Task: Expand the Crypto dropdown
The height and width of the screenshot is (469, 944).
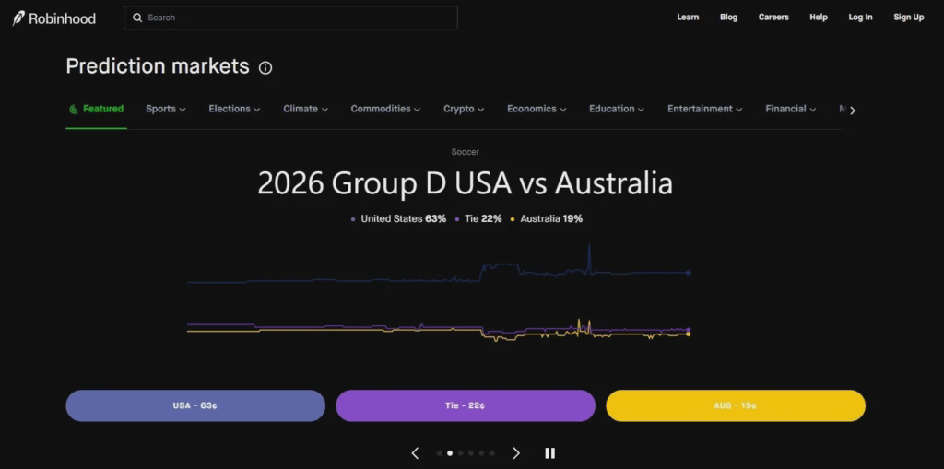Action: 464,109
